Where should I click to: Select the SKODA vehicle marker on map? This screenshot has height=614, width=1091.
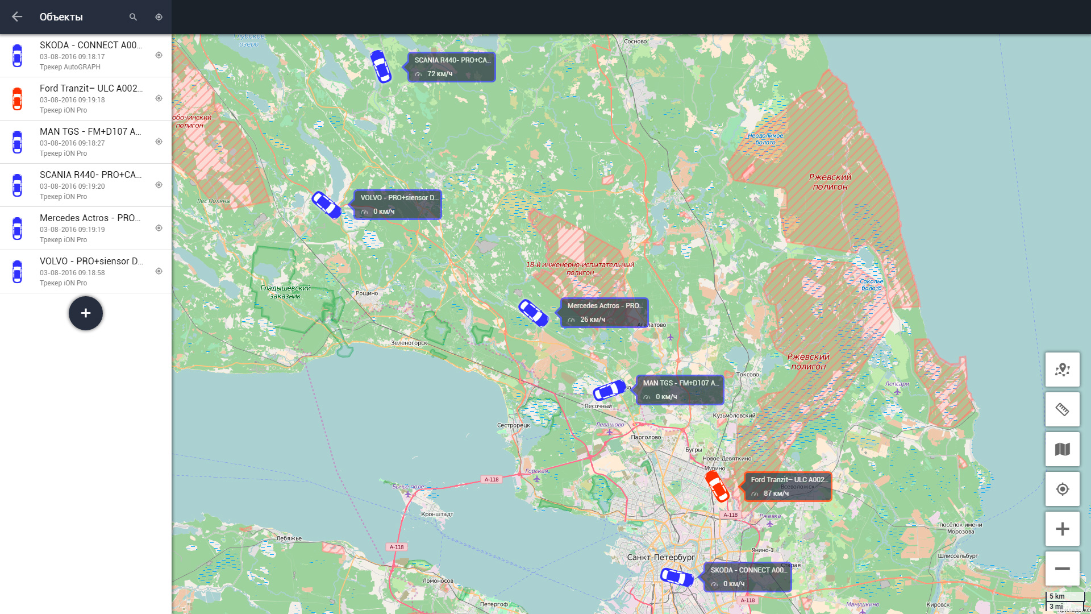677,576
